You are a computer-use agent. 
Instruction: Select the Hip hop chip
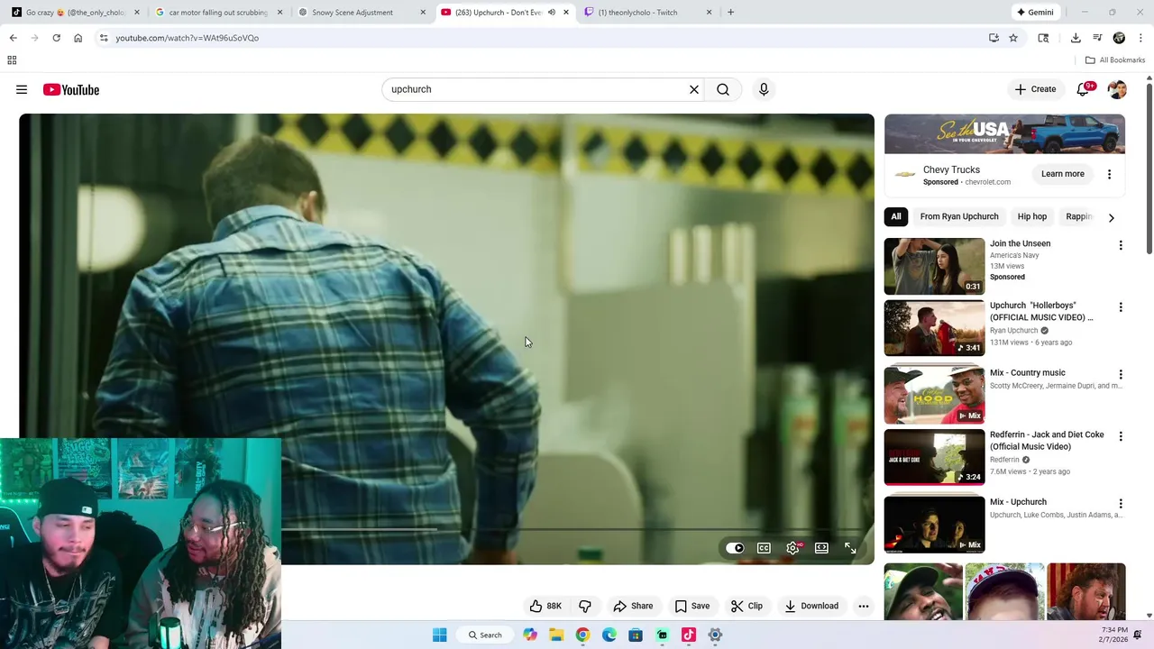[x=1032, y=216]
